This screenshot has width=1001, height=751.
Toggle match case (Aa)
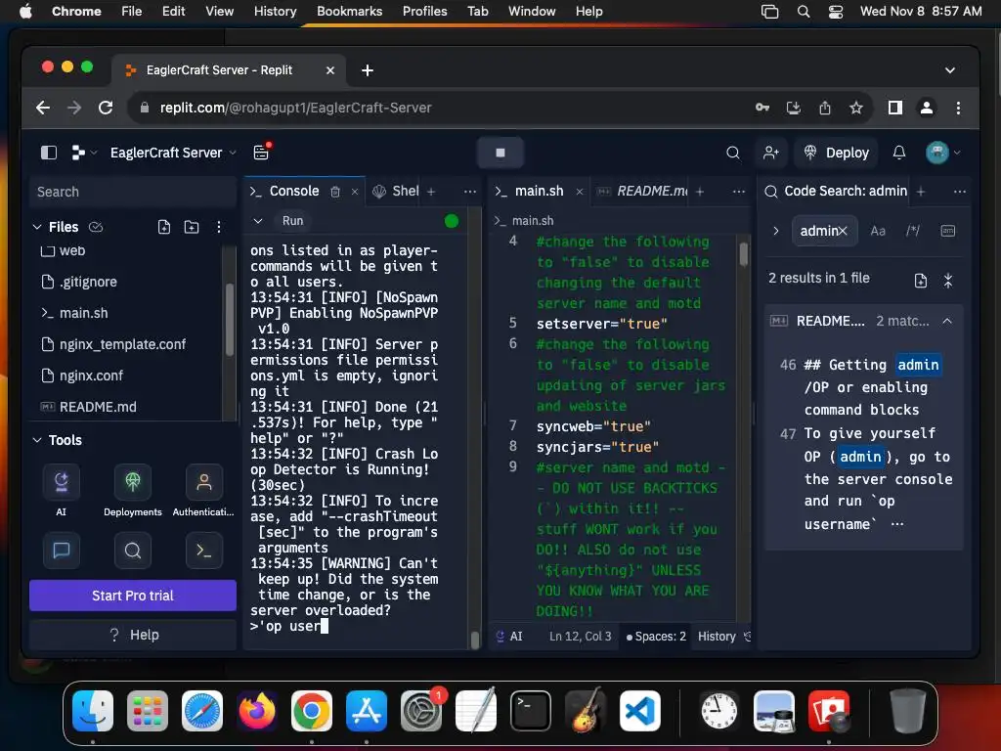click(878, 231)
